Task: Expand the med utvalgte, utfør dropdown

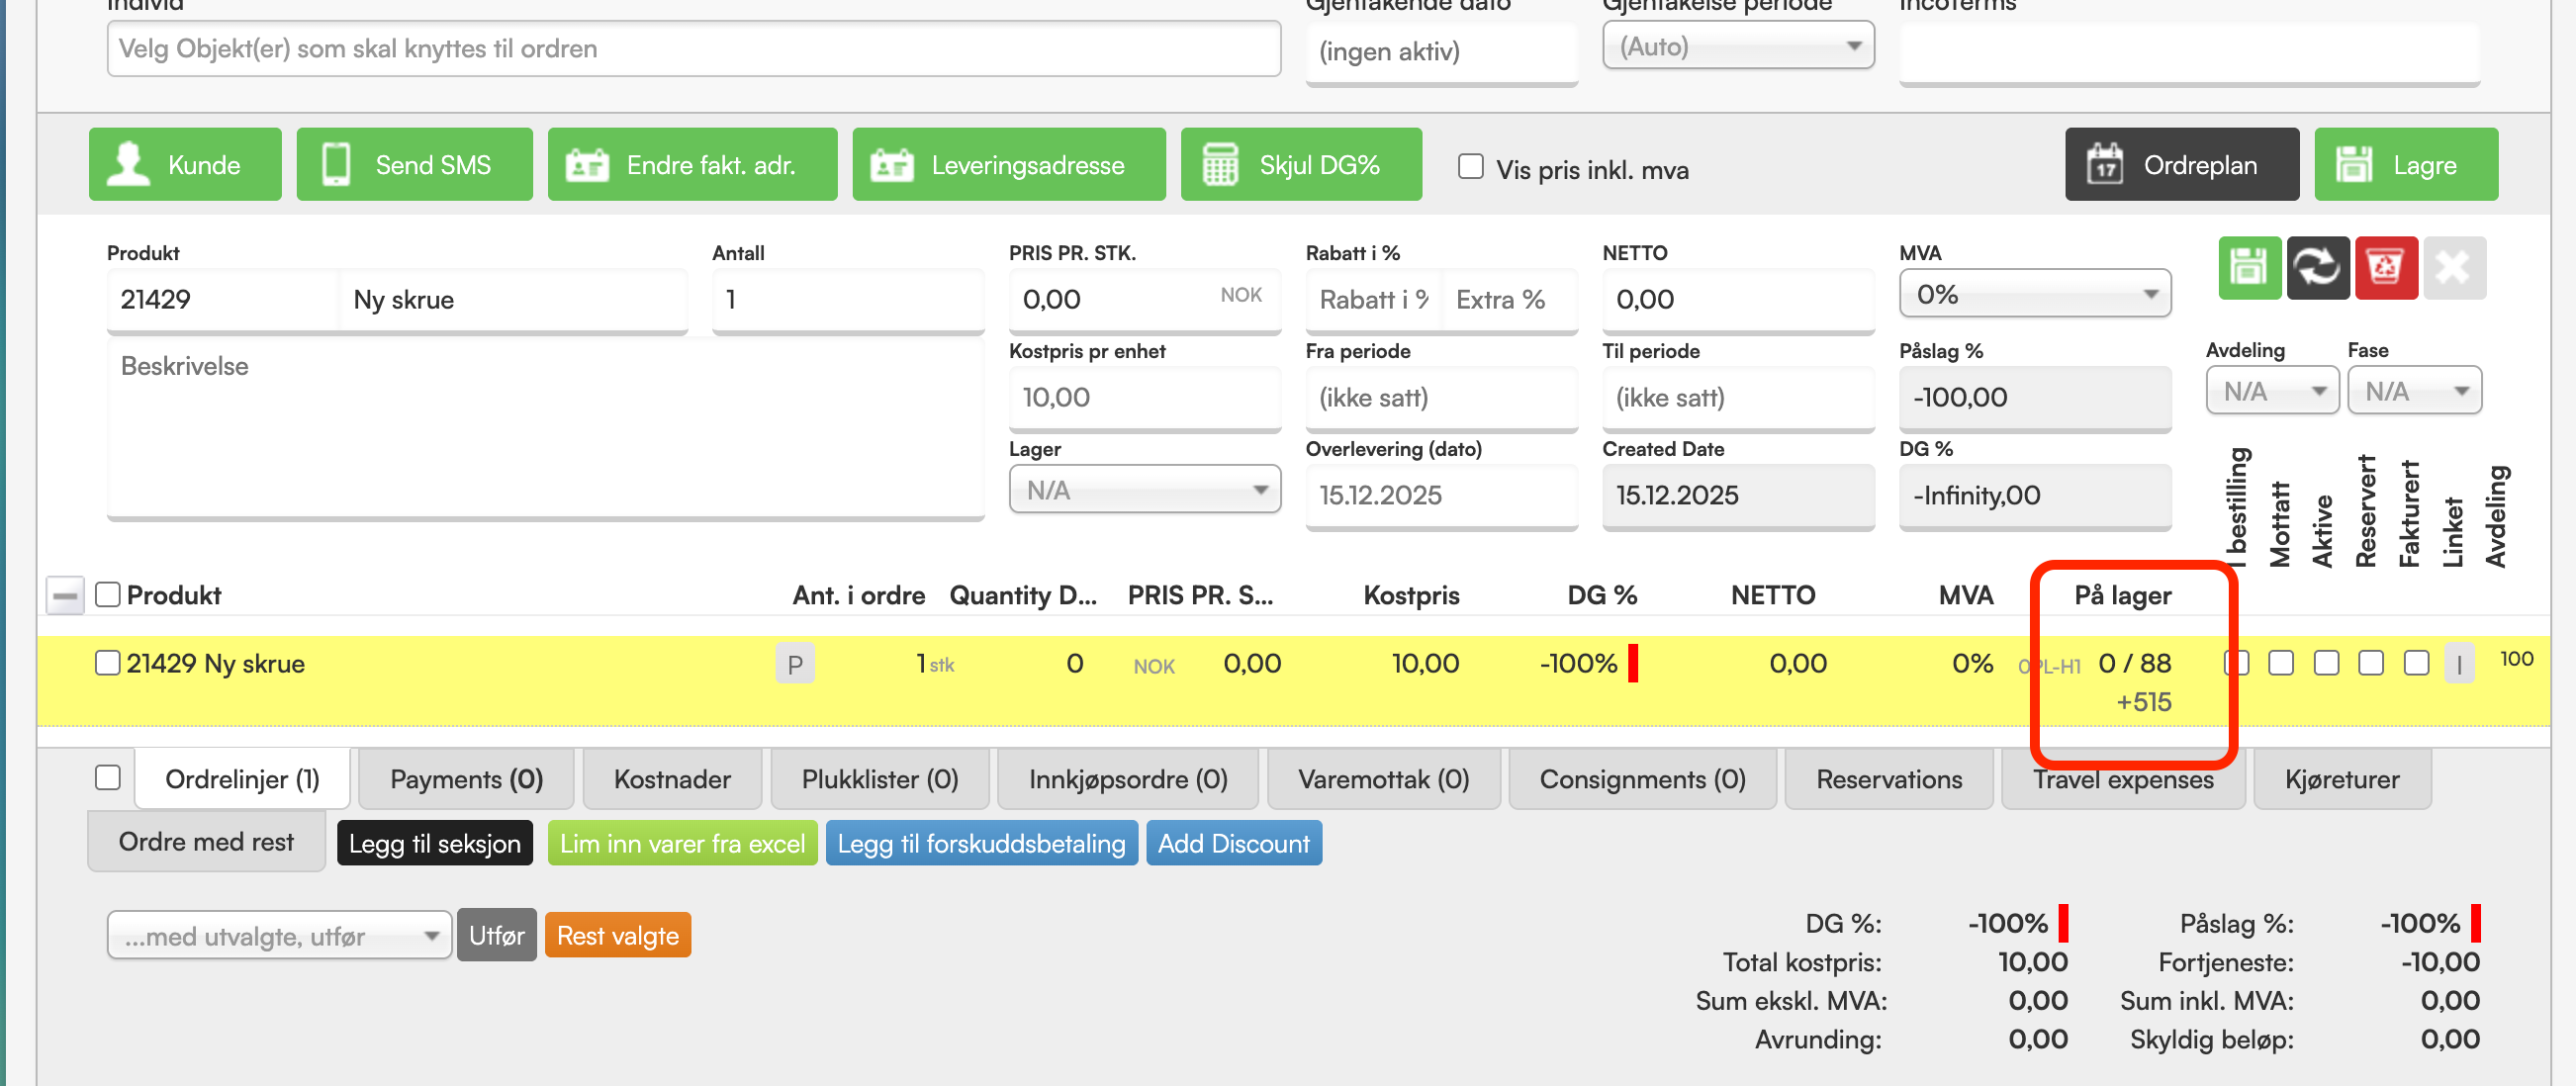Action: point(279,936)
